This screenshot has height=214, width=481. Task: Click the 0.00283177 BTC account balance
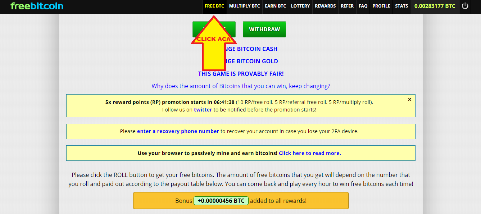tap(435, 6)
